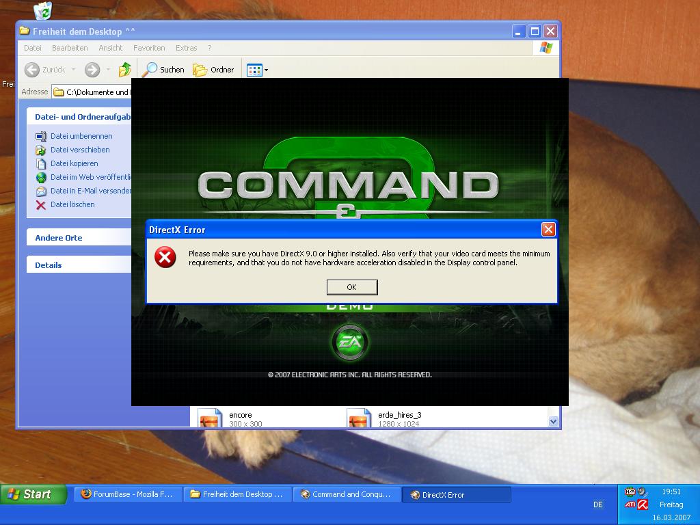Image resolution: width=700 pixels, height=525 pixels.
Task: Minimize the Freiheit dem Desktop window
Action: click(518, 31)
